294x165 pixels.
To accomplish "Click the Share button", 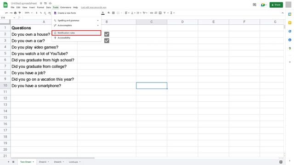I will point(276,5).
